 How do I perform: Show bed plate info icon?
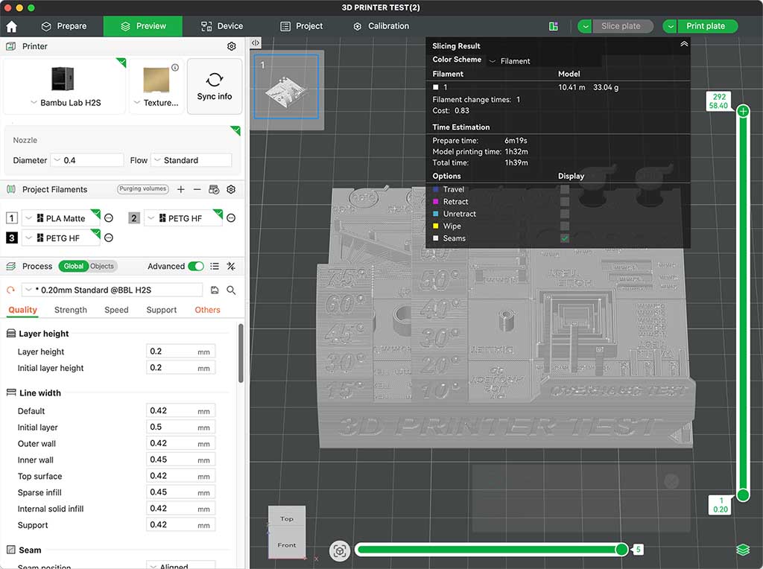[x=175, y=68]
